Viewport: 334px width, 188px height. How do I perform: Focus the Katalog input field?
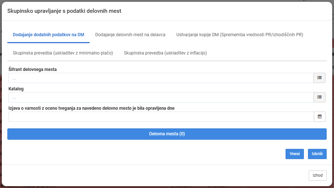click(x=161, y=97)
